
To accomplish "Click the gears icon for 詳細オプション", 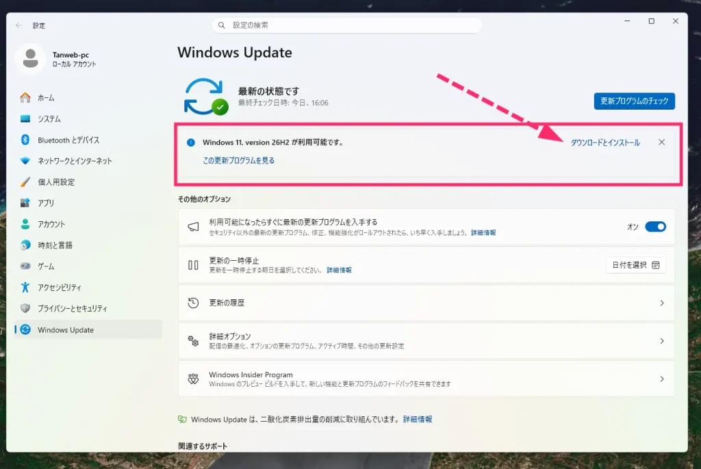I will click(193, 341).
